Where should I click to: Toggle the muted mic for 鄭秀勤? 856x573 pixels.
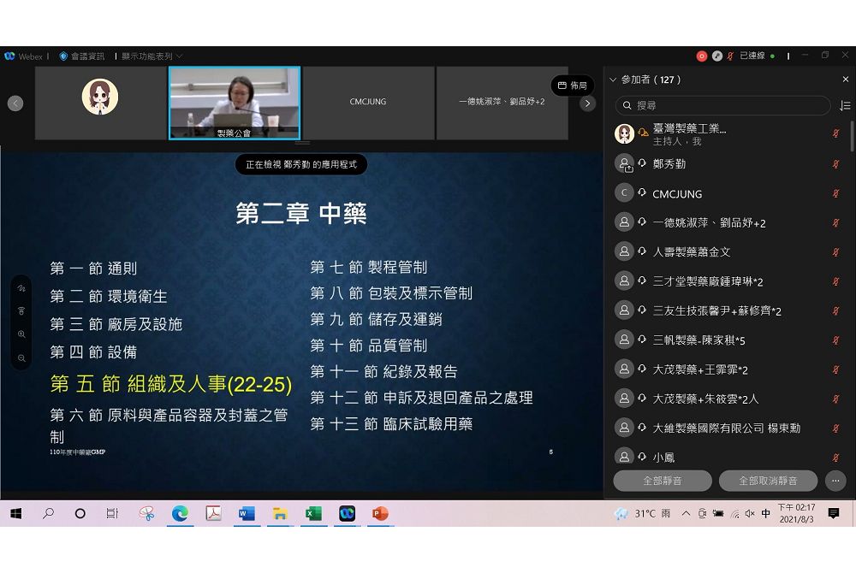[835, 164]
